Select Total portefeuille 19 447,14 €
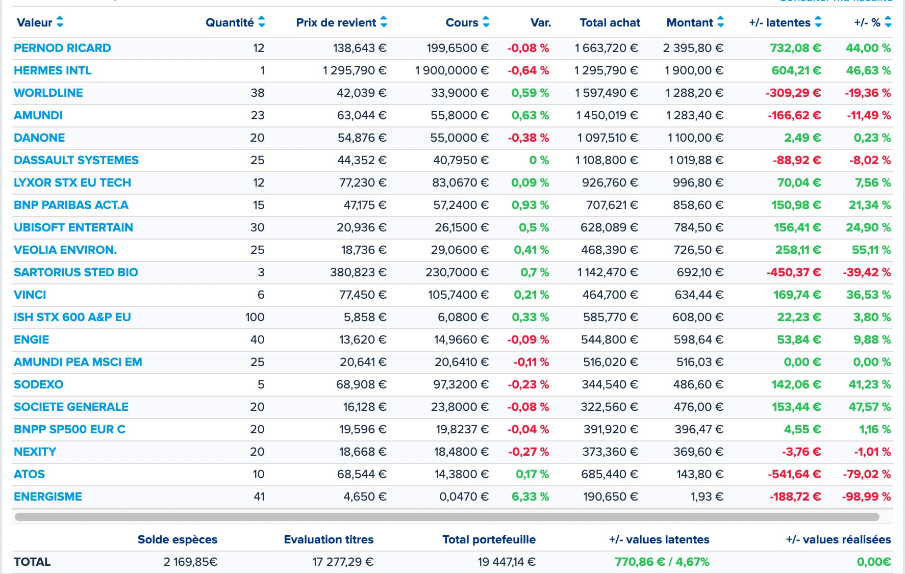The image size is (905, 574). (507, 562)
